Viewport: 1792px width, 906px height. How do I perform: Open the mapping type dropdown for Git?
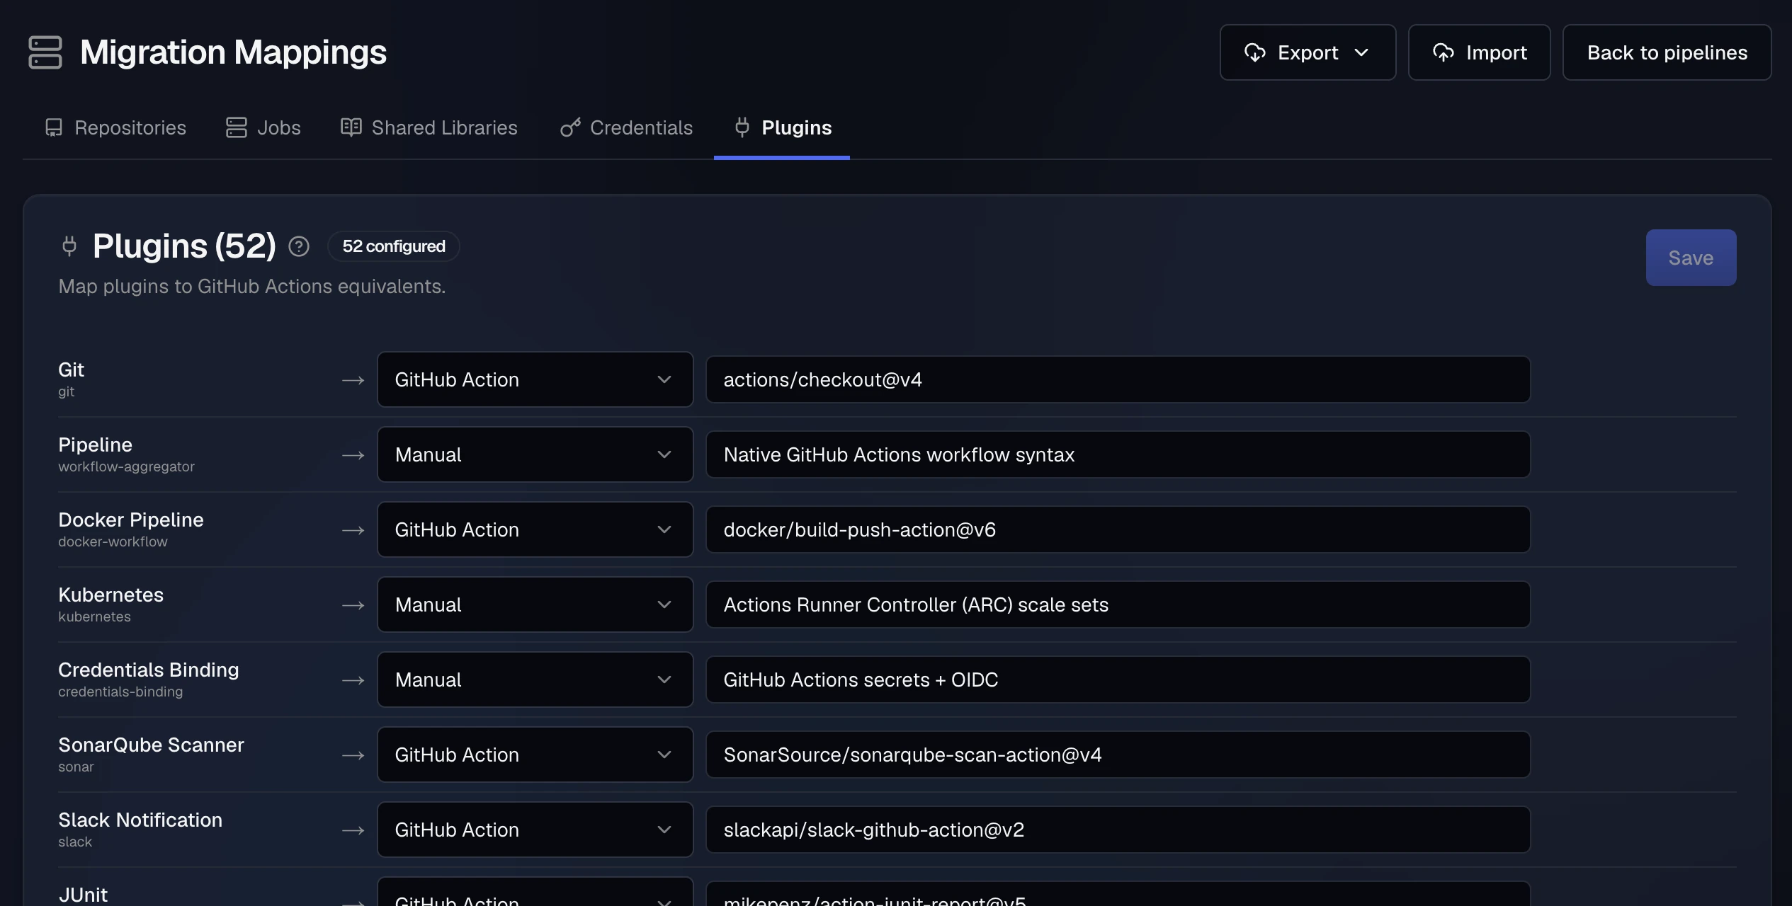[535, 379]
